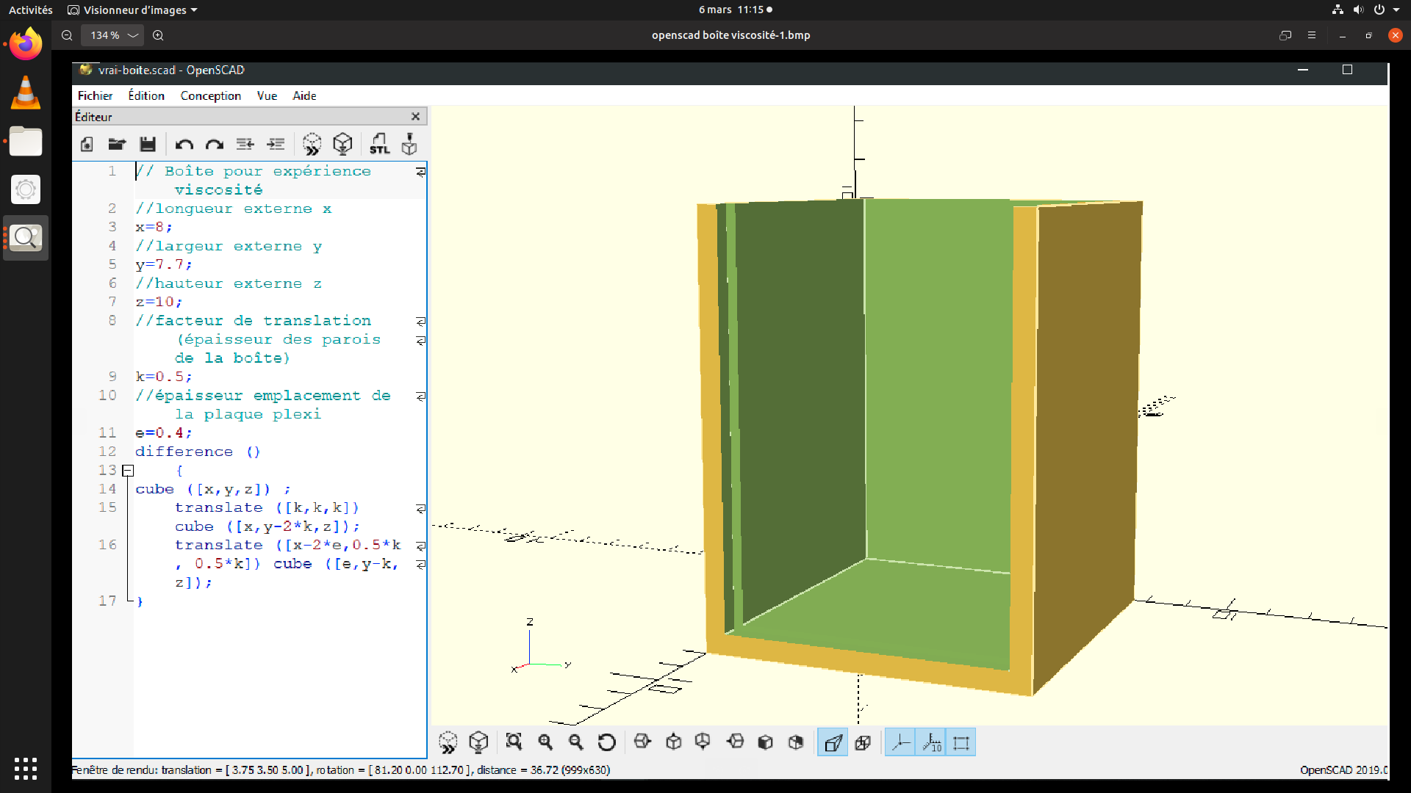Image resolution: width=1411 pixels, height=793 pixels.
Task: Expand the Visionneur d'images app menu
Action: click(133, 10)
